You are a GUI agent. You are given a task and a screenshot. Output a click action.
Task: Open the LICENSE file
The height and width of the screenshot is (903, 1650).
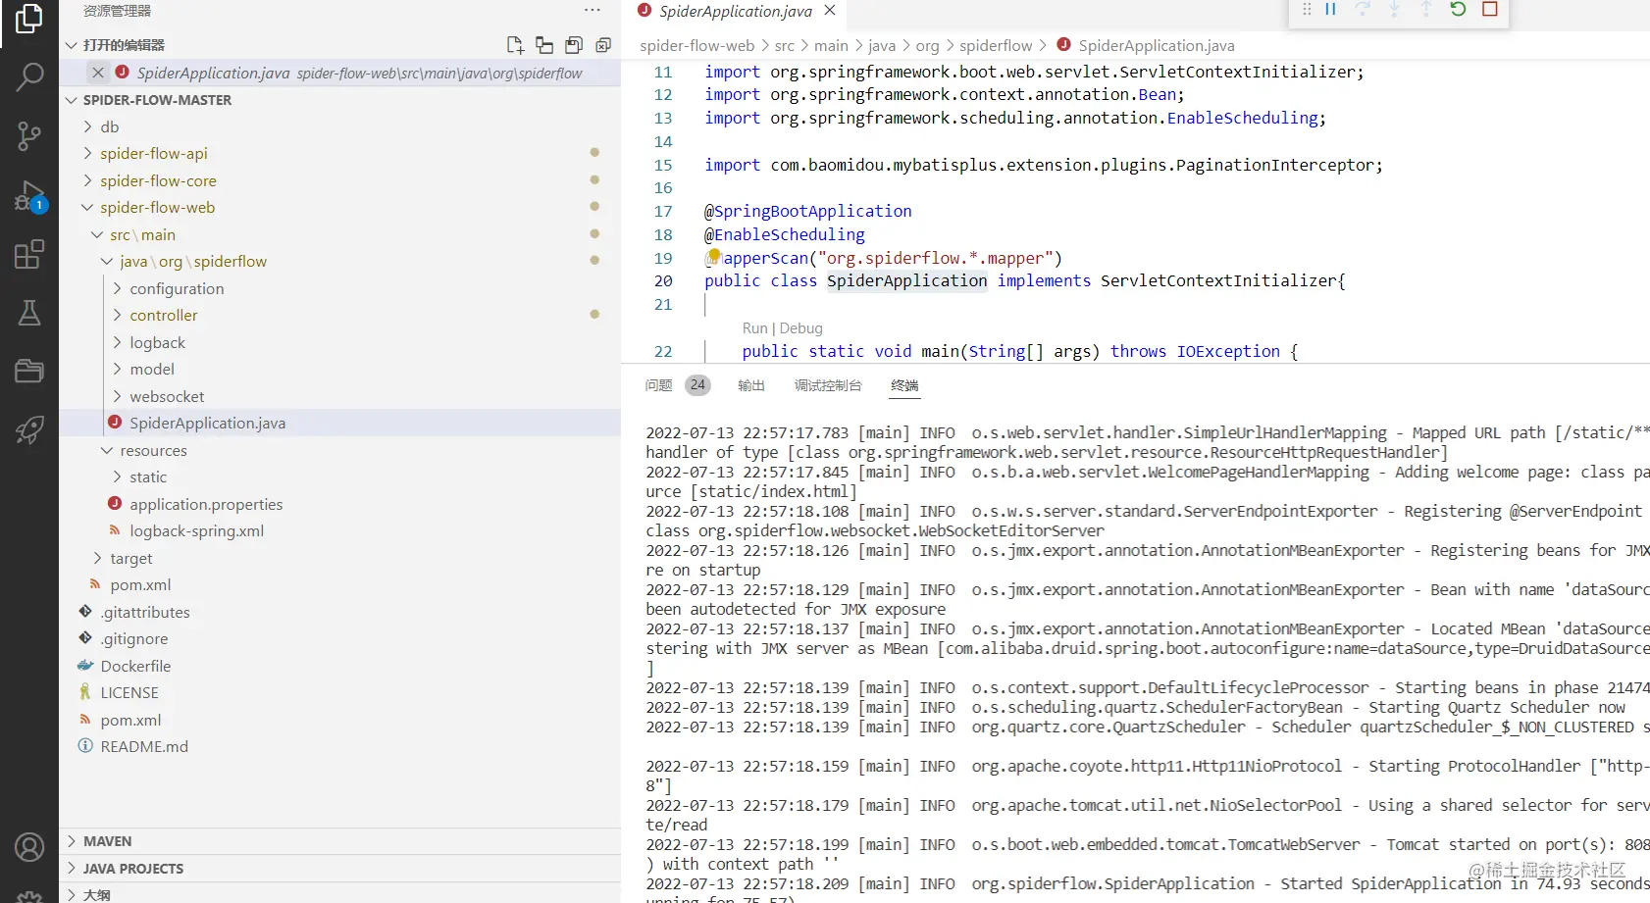(129, 692)
